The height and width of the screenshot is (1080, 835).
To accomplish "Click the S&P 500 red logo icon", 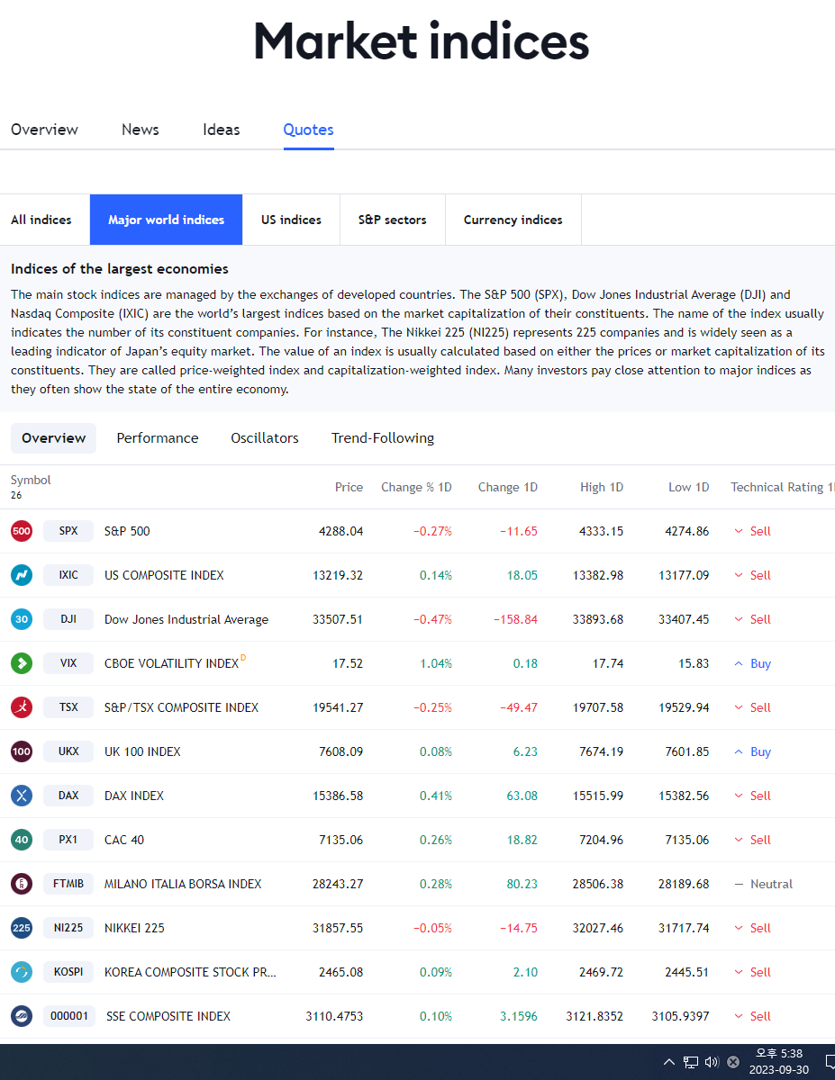I will (x=22, y=531).
